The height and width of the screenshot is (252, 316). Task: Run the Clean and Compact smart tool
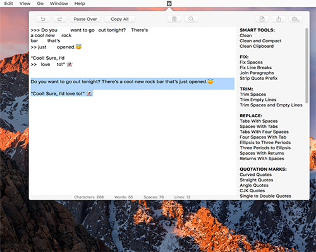[260, 41]
